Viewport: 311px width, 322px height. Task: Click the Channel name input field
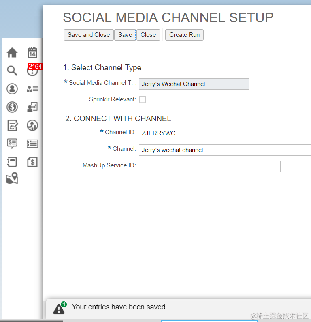click(225, 150)
